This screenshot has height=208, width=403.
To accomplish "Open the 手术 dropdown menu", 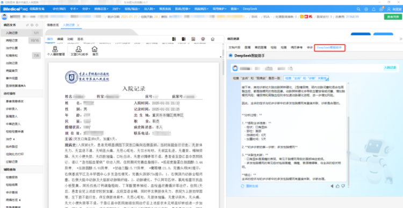I will point(74,9).
